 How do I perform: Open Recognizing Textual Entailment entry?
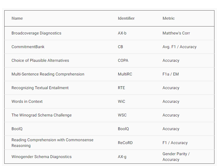40,88
